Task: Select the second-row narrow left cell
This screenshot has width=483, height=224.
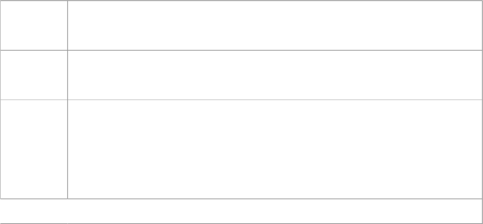Action: (x=34, y=75)
